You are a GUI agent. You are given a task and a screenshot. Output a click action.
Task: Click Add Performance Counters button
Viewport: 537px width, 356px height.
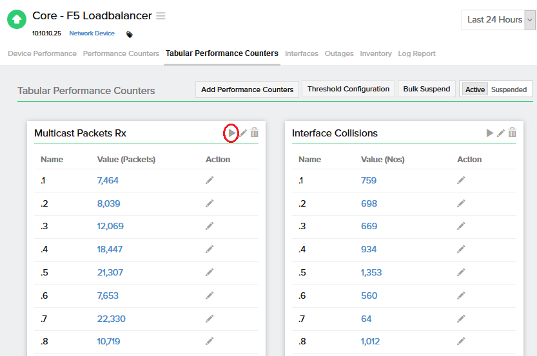point(247,89)
